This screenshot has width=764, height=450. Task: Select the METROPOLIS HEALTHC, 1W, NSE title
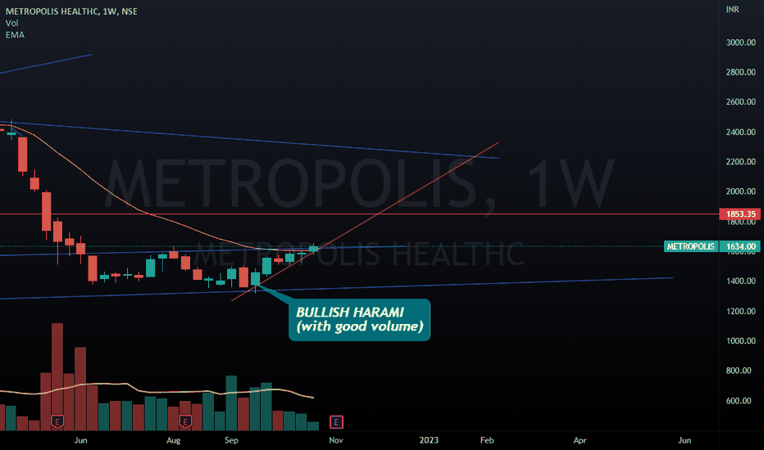click(x=71, y=11)
